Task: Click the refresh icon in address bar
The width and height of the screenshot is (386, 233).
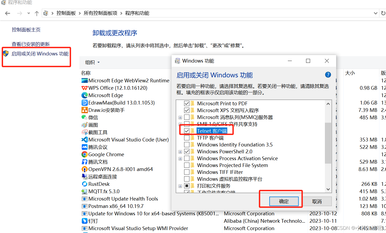Action: point(383,13)
